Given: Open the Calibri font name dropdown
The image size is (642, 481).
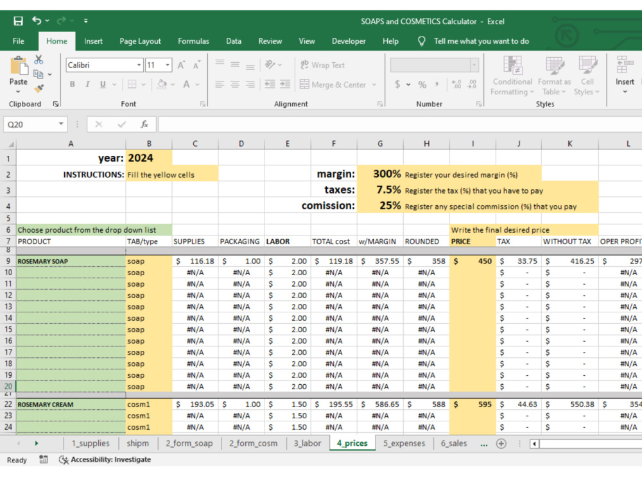Looking at the screenshot, I should point(139,65).
